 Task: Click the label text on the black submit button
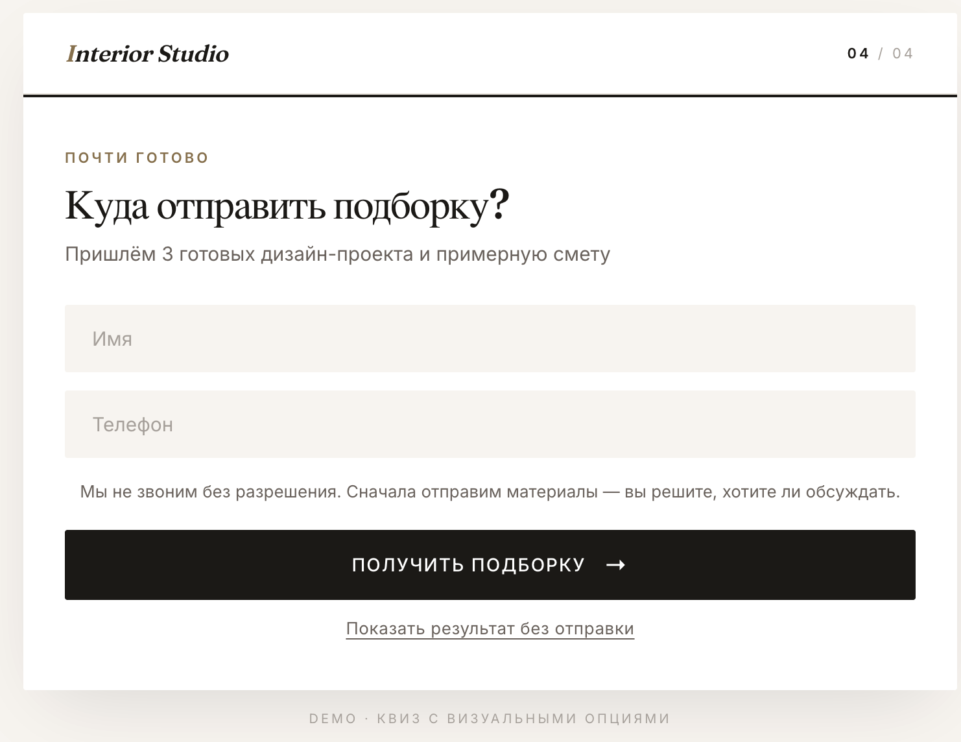pos(468,565)
